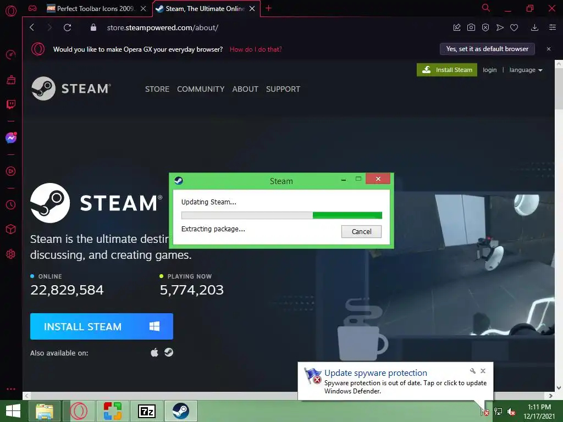The height and width of the screenshot is (422, 563).
Task: Click the site padlock security icon
Action: tap(93, 27)
